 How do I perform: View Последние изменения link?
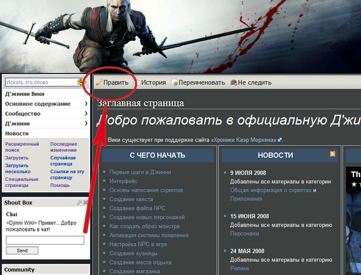coord(64,147)
